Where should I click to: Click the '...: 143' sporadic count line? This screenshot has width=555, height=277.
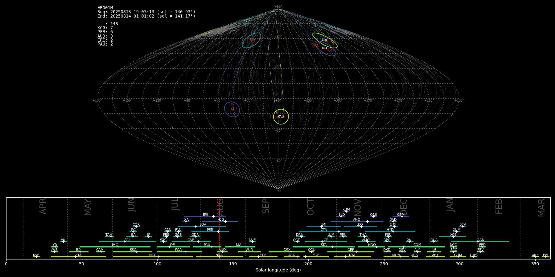(108, 24)
